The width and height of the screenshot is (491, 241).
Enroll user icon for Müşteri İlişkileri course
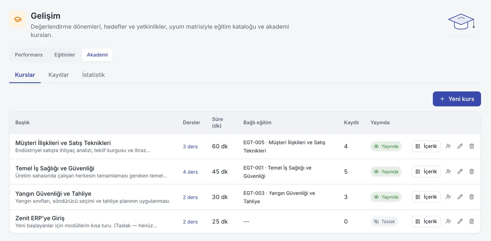click(x=448, y=146)
